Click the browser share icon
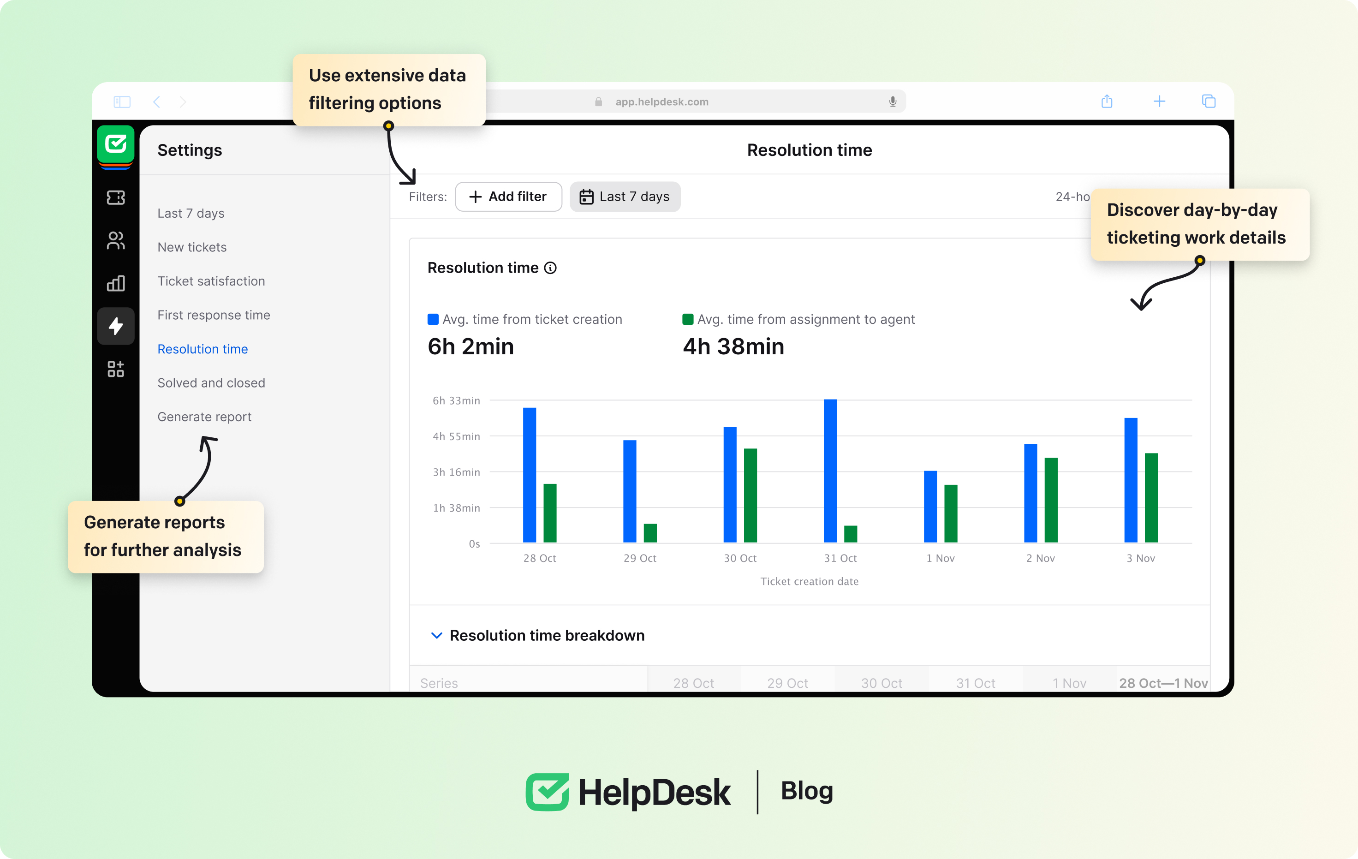This screenshot has width=1358, height=859. (1107, 101)
